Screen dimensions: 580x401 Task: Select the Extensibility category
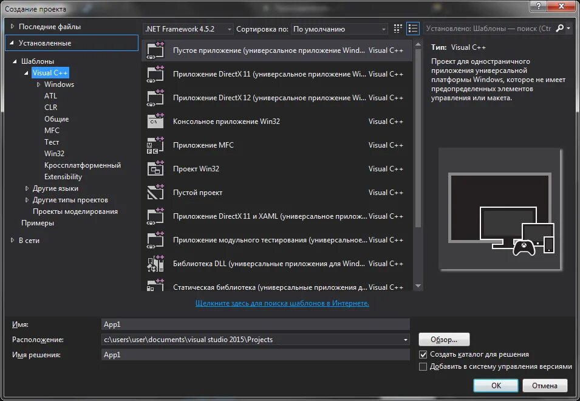coord(63,176)
